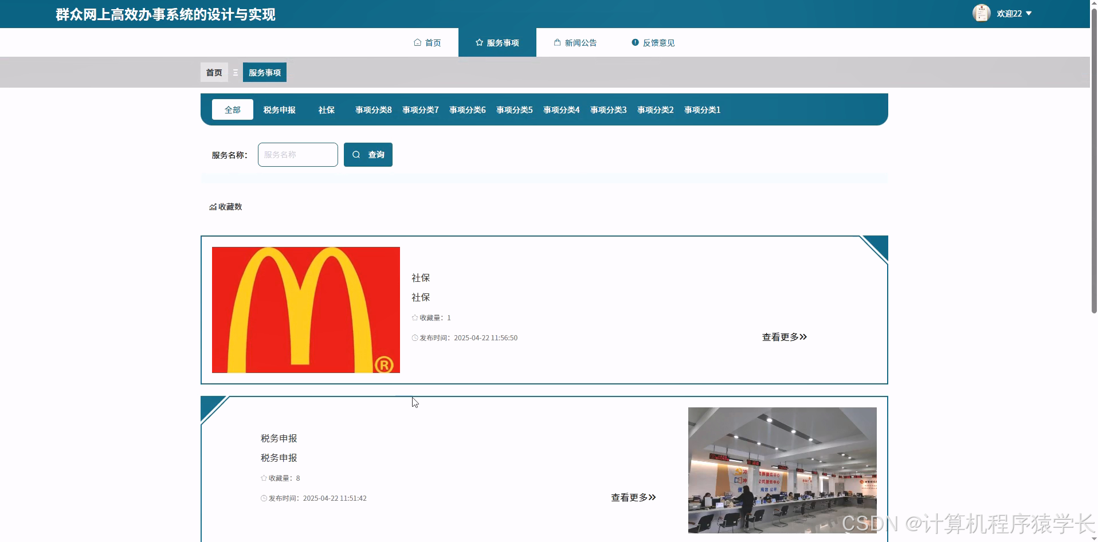Screen dimensions: 1098x542
Task: Select the 全部 category filter
Action: [x=232, y=109]
